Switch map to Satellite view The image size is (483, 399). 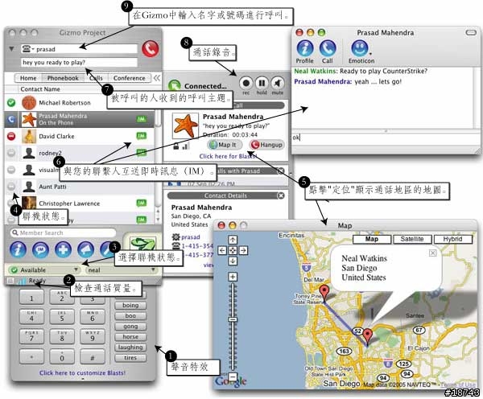412,239
